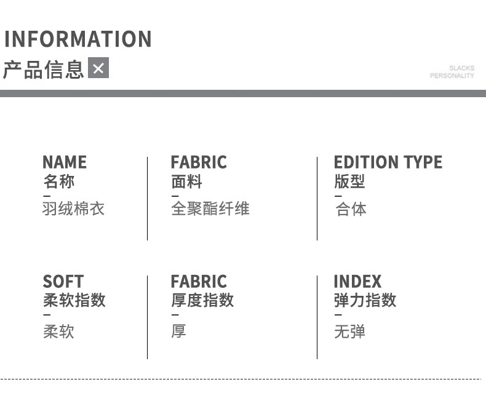Select the 厚度指数 label
Image resolution: width=486 pixels, height=401 pixels.
[202, 300]
